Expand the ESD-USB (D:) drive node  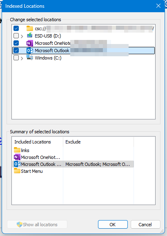click(22, 36)
